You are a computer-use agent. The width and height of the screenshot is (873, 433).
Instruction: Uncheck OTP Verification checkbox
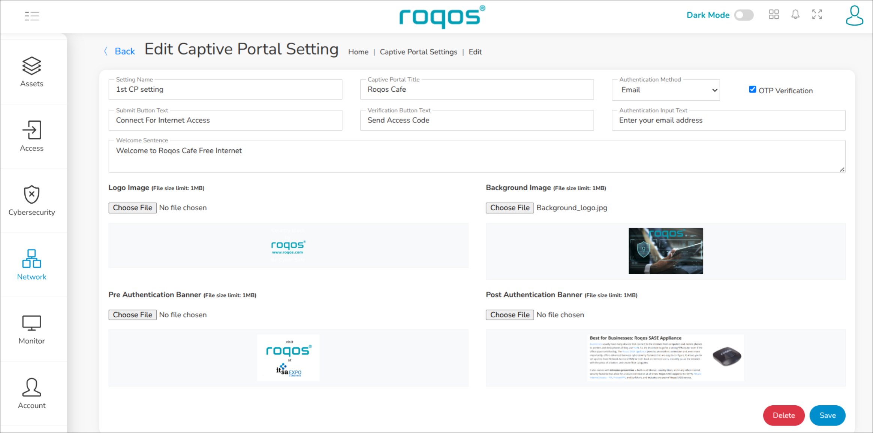tap(752, 89)
